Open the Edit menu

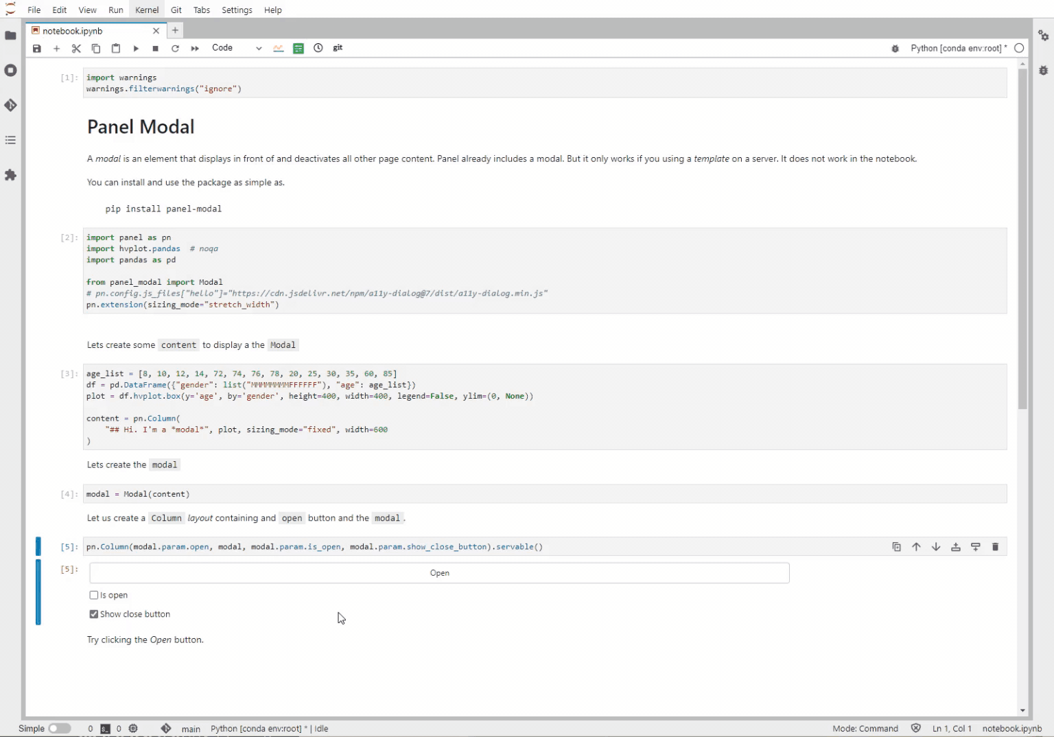pyautogui.click(x=60, y=10)
